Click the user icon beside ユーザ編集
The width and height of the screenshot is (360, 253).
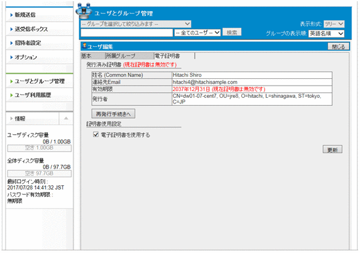pyautogui.click(x=84, y=46)
